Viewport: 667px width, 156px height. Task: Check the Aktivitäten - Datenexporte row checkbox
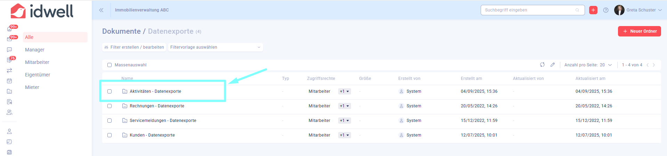click(109, 91)
